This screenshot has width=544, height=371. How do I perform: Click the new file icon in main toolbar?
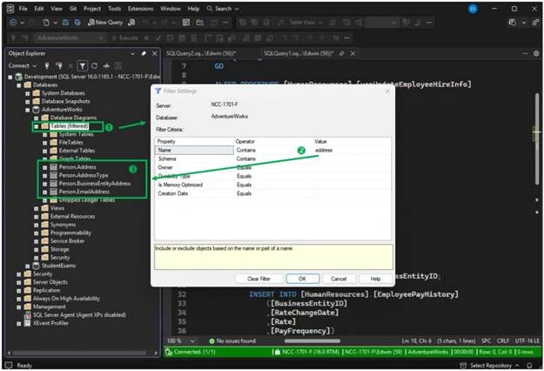tap(46, 23)
